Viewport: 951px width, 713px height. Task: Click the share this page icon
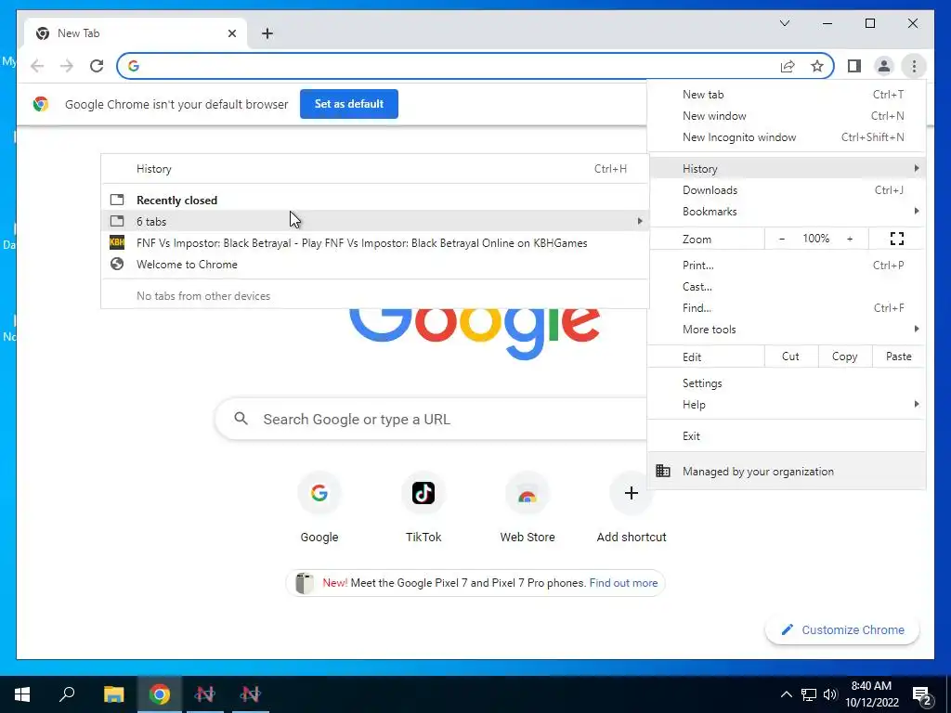[788, 66]
